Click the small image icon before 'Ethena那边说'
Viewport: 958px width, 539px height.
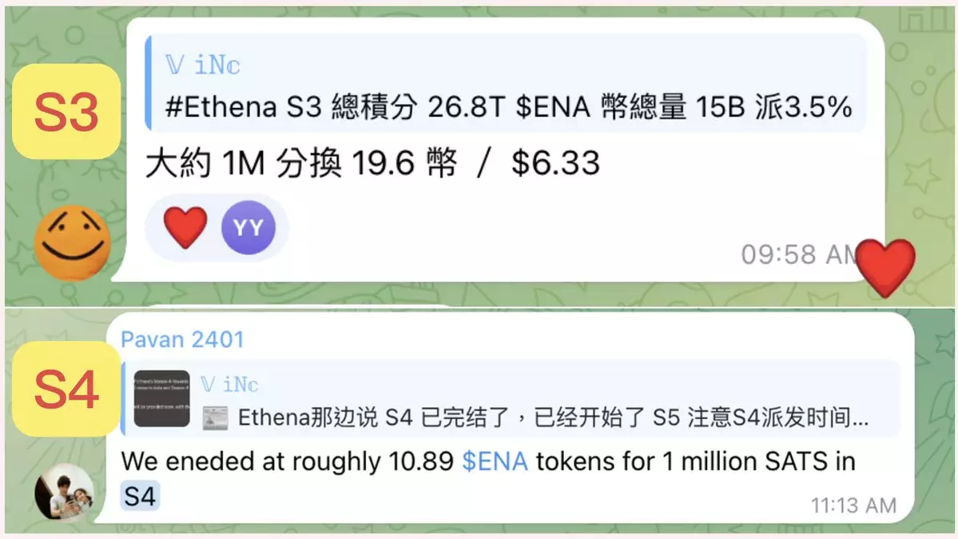pos(215,418)
